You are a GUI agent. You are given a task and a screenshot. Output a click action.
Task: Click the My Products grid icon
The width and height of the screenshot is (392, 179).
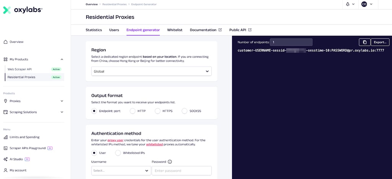[x=5, y=59]
